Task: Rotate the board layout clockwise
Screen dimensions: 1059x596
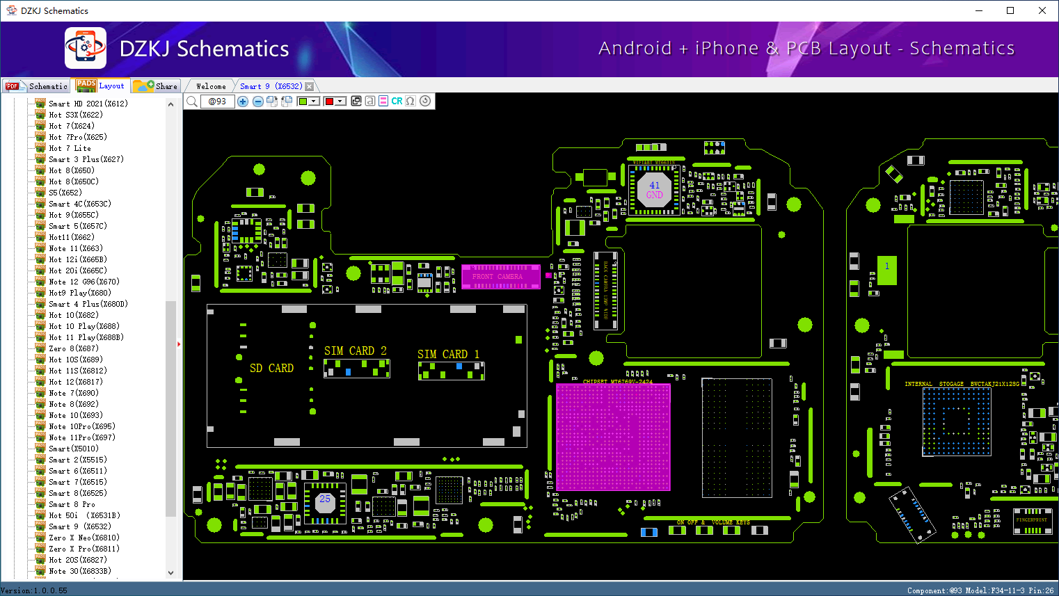Action: (272, 102)
